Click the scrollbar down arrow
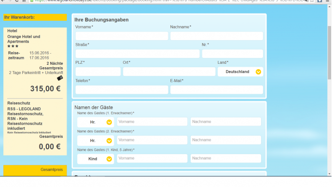The width and height of the screenshot is (333, 187). tap(330, 174)
